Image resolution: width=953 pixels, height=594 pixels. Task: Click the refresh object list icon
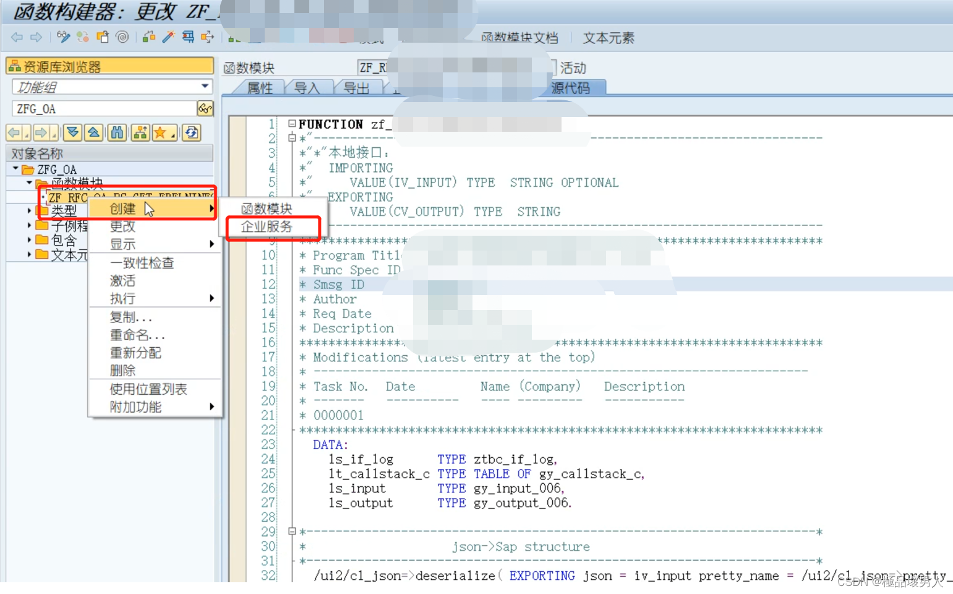coord(190,132)
